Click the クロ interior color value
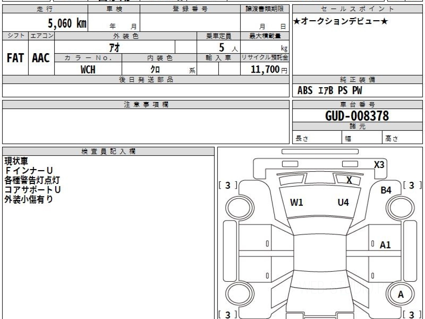This screenshot has width=425, height=319. (x=155, y=69)
